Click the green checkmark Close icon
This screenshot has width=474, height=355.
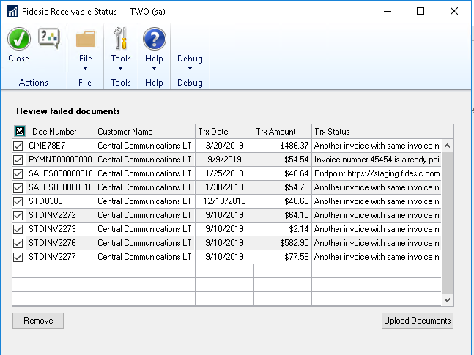[x=19, y=39]
